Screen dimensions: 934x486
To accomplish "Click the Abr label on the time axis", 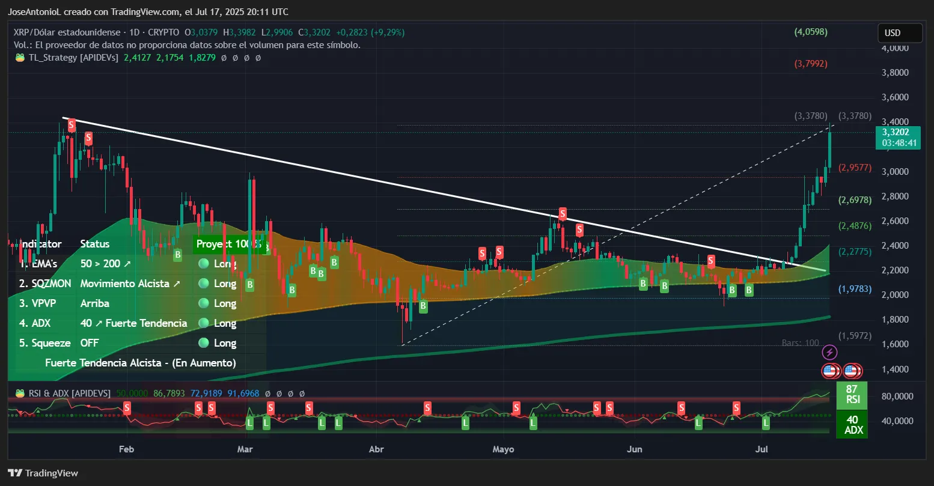I will pos(376,449).
